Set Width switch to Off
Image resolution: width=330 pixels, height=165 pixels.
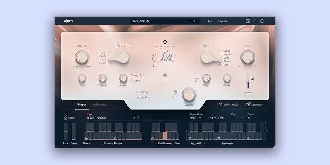197,81
